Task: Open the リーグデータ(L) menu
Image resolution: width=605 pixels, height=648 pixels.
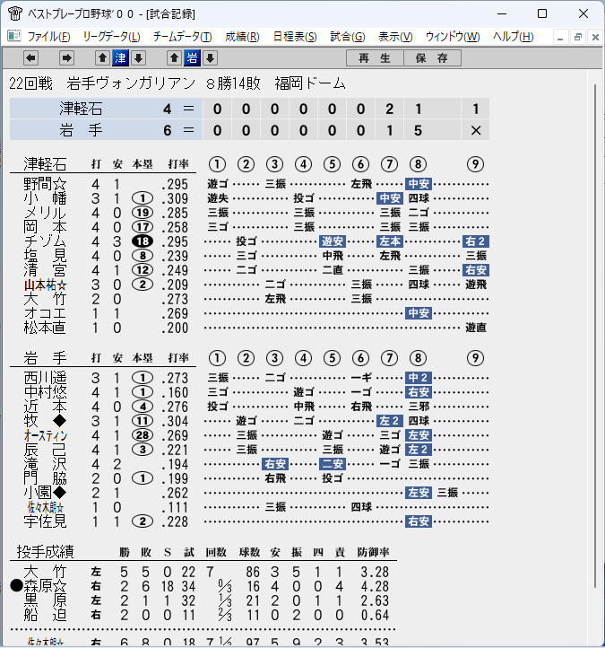Action: pos(111,37)
